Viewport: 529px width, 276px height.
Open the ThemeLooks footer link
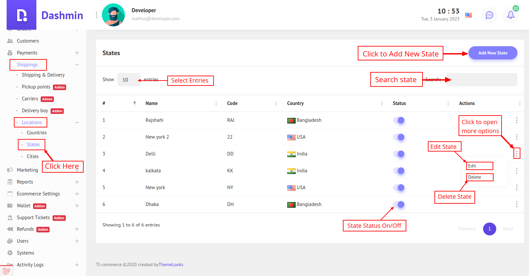[171, 264]
